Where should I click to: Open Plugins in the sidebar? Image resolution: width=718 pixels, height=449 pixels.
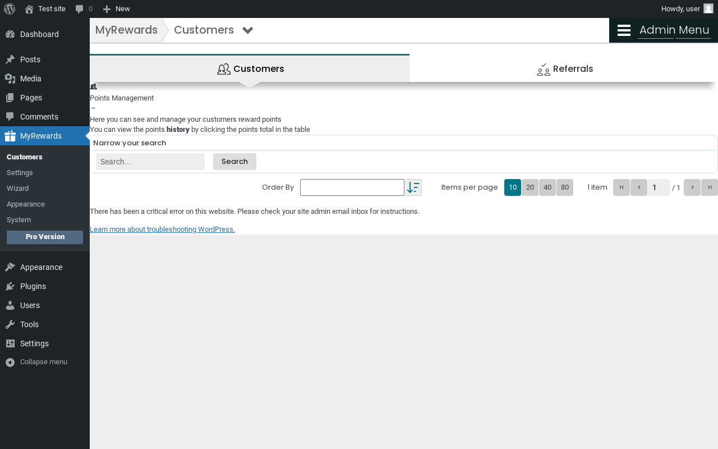(x=45, y=286)
